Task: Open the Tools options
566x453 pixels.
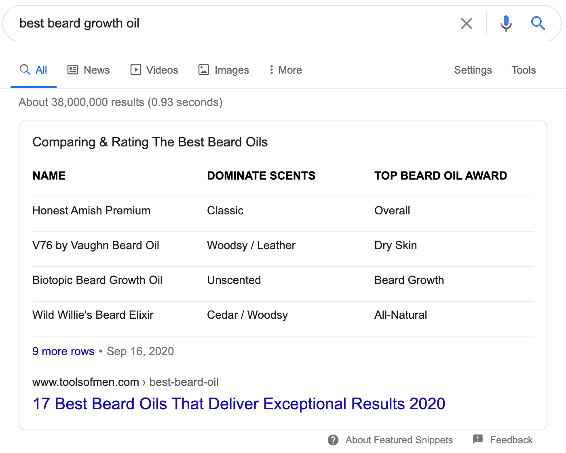Action: pyautogui.click(x=524, y=70)
